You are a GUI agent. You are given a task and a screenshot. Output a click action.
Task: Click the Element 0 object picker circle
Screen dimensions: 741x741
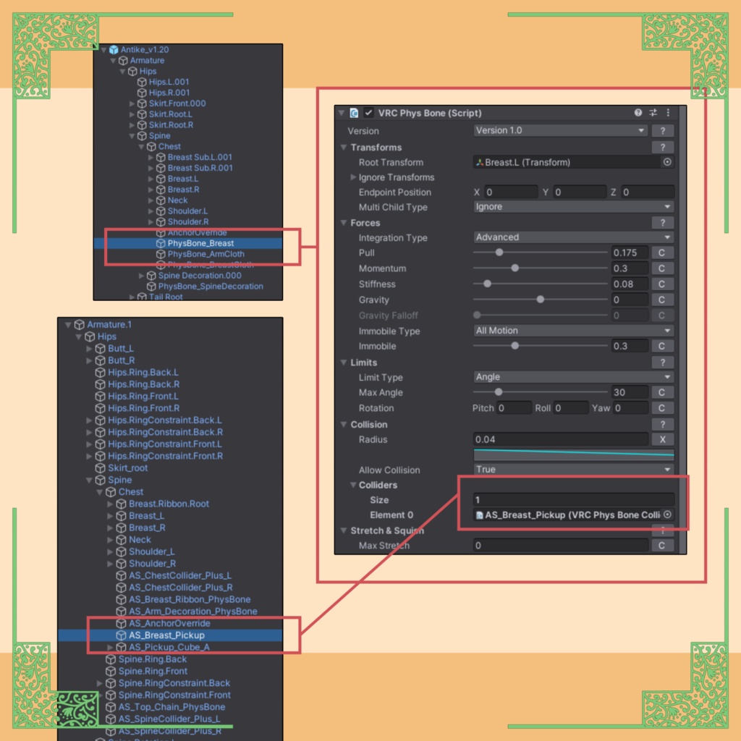point(667,515)
